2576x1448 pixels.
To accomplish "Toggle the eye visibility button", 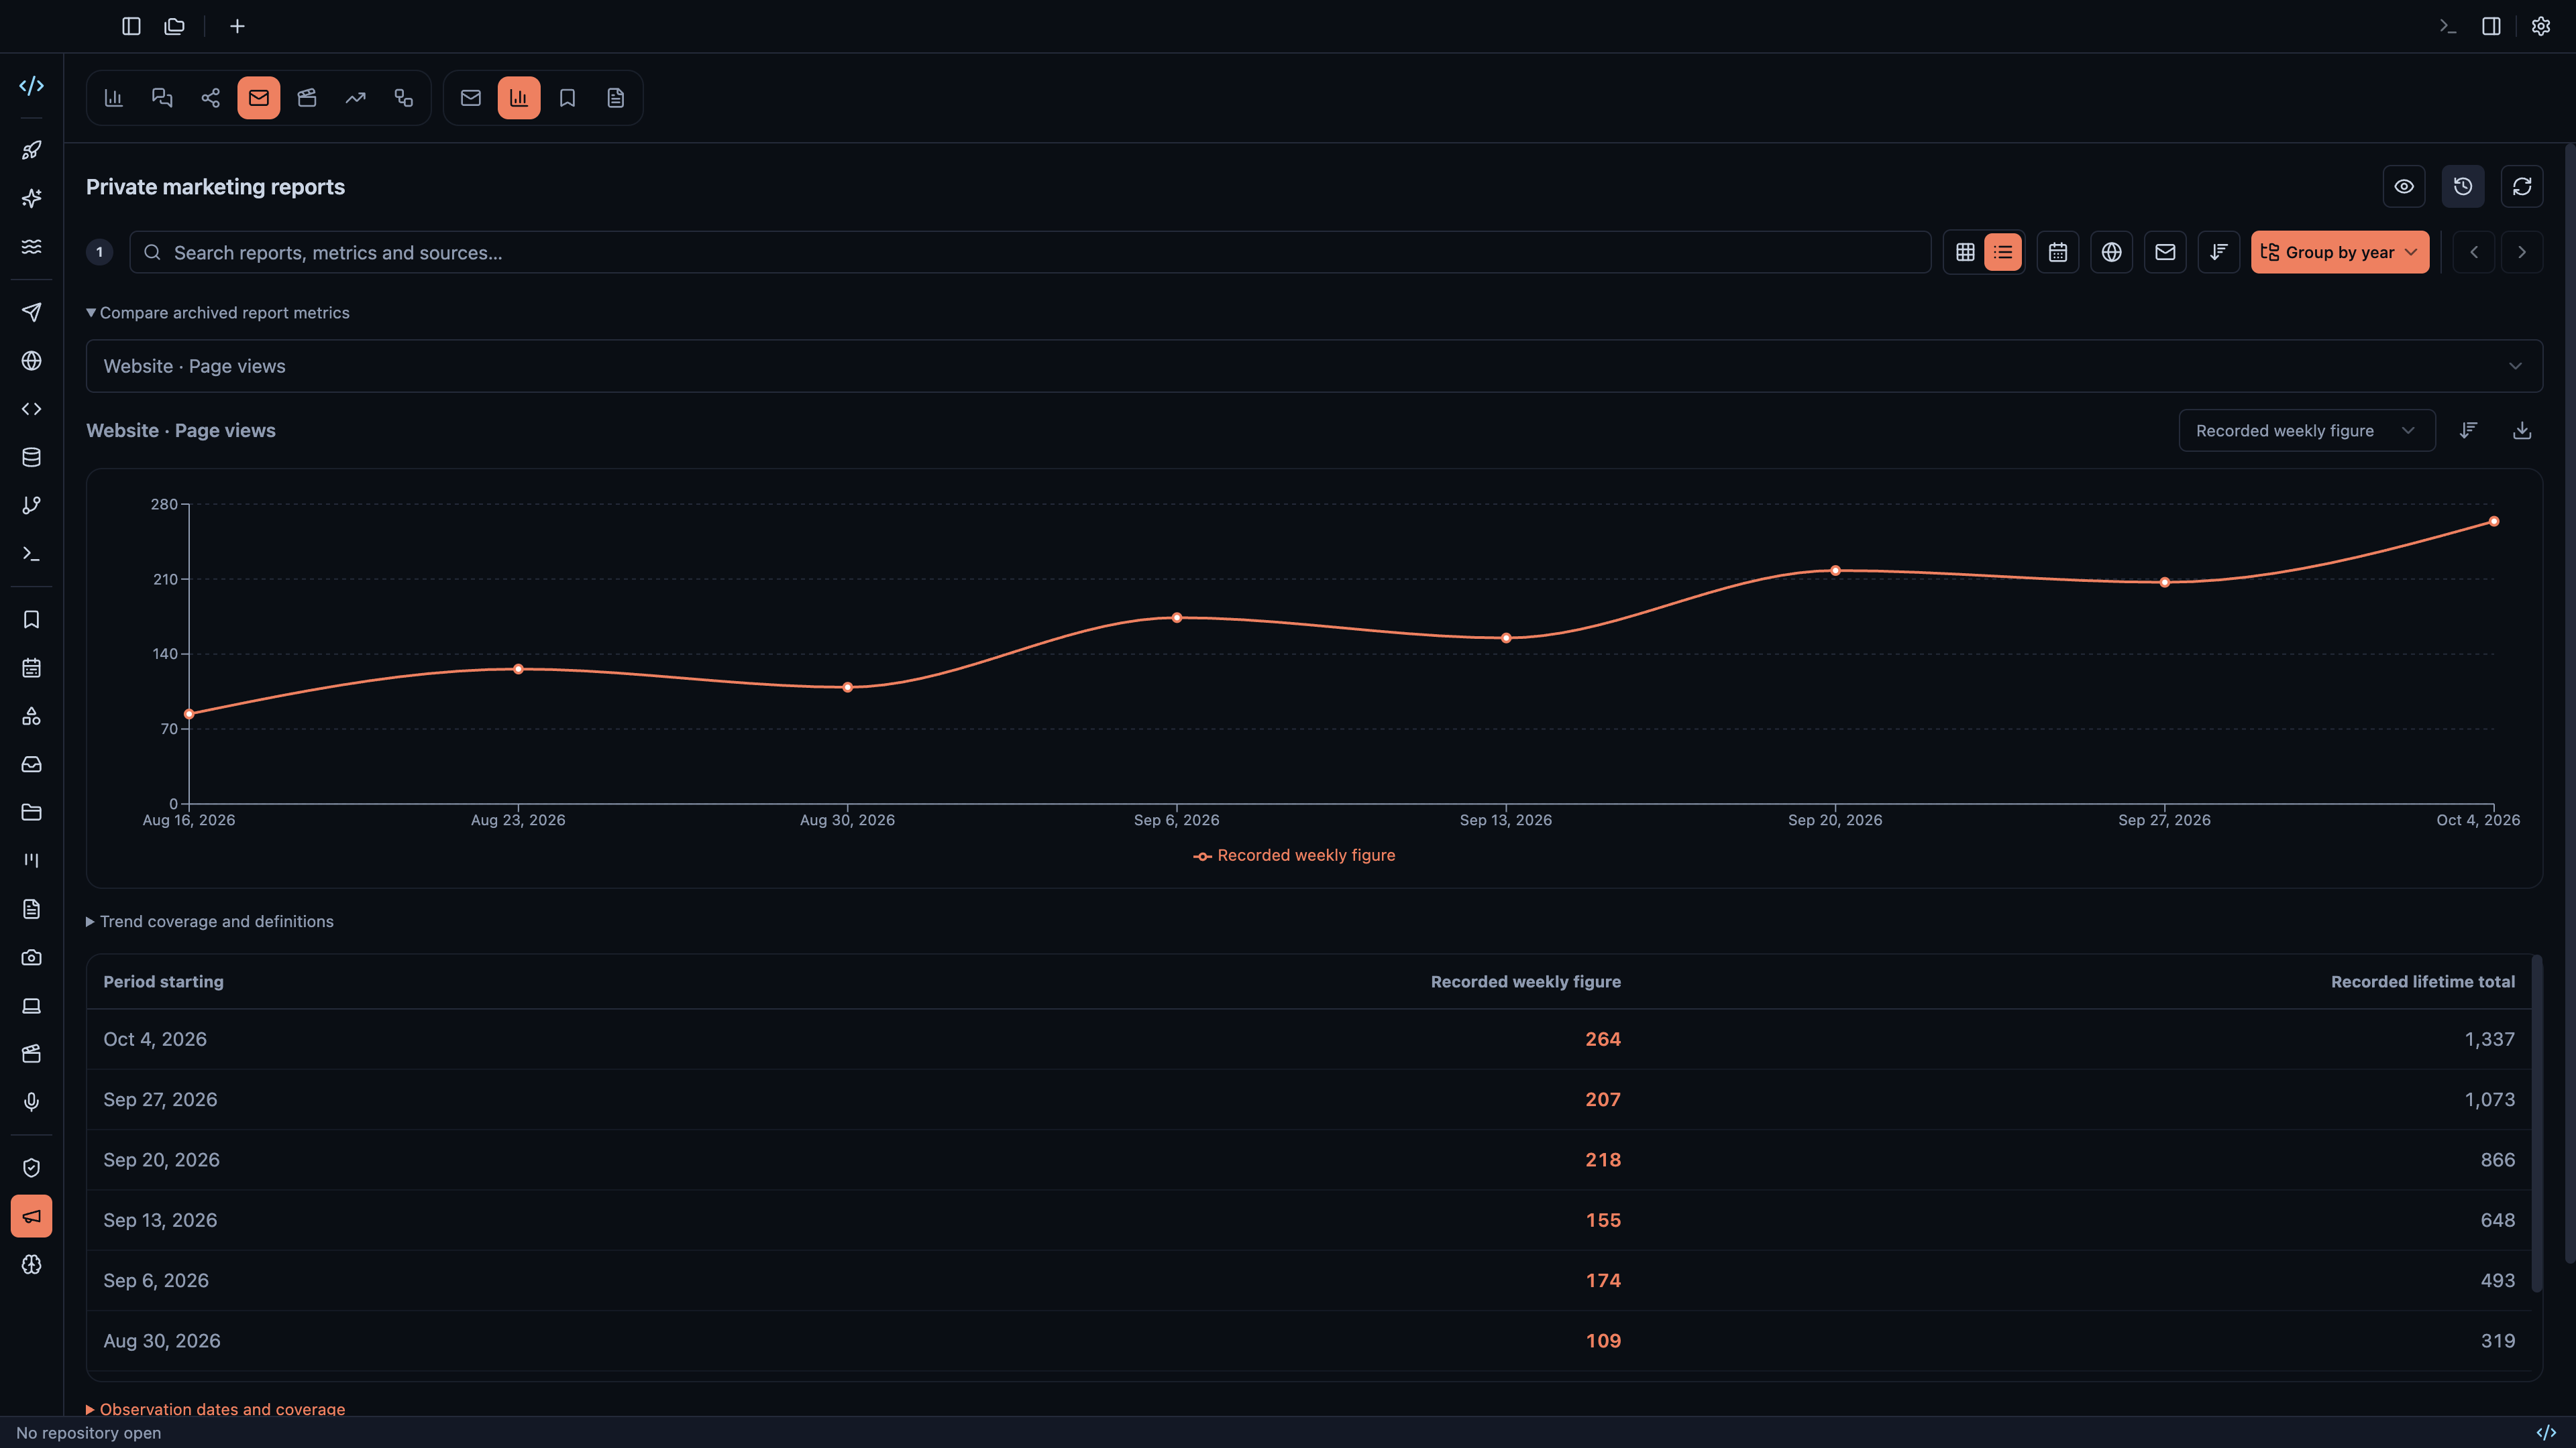I will (2404, 187).
